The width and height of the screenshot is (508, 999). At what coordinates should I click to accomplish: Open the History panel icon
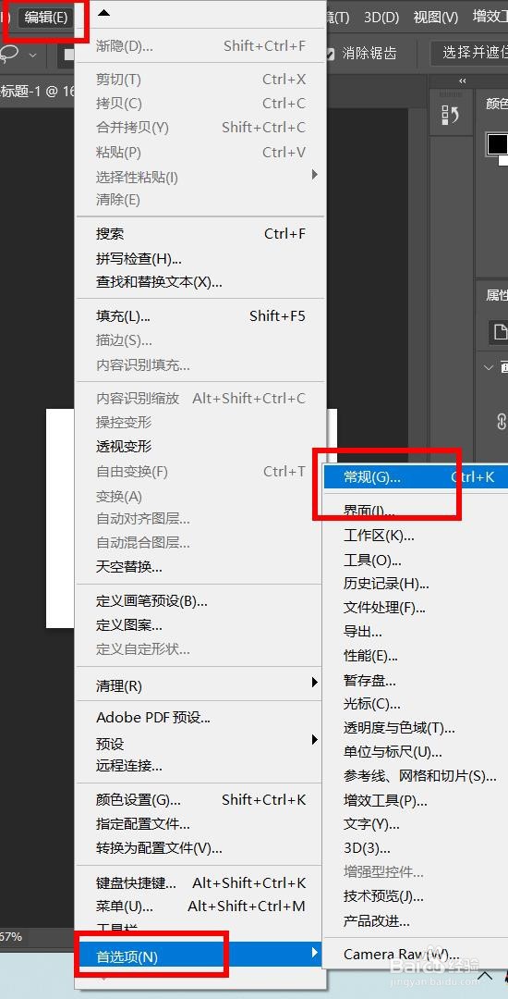coord(450,115)
